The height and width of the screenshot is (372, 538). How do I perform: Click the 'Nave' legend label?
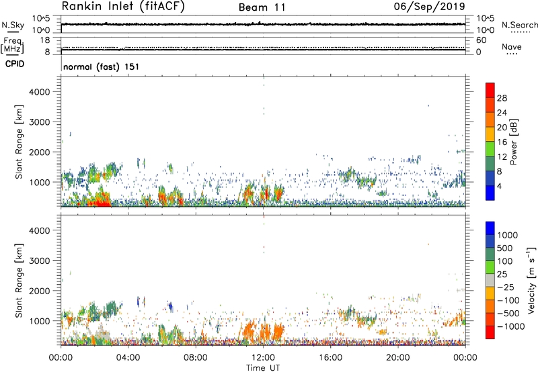point(512,47)
